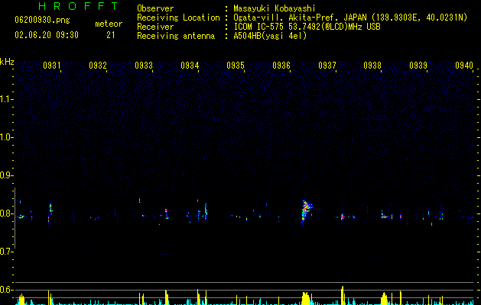The image size is (481, 305).
Task: Click time marker 0940
Action: tap(464, 66)
